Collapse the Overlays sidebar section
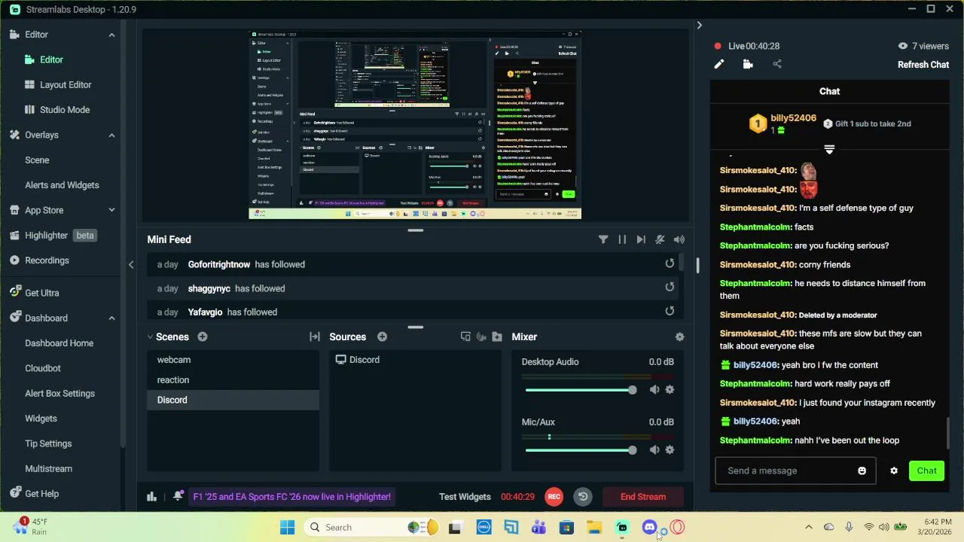Viewport: 964px width, 542px height. pos(111,135)
